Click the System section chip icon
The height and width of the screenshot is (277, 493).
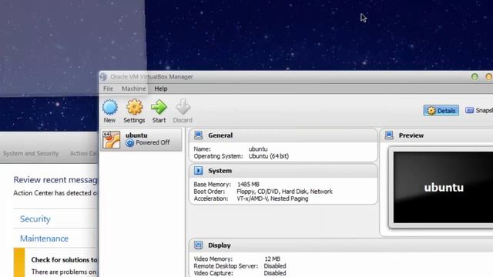click(x=199, y=171)
